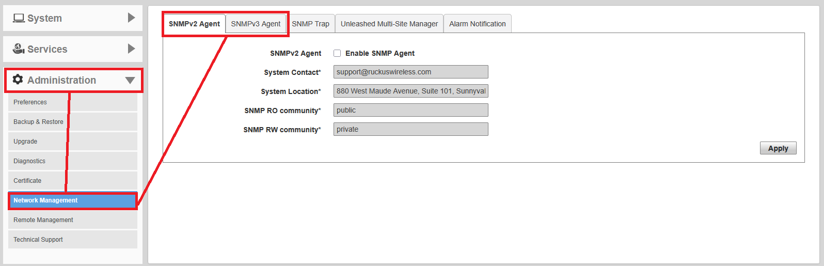The image size is (824, 266).
Task: Click the System laptop icon
Action: (19, 18)
